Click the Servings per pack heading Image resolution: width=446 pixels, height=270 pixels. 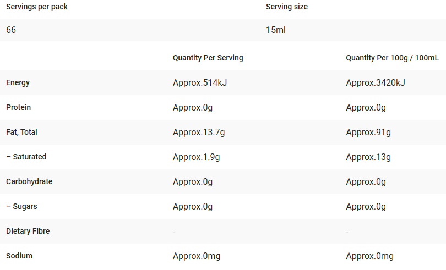[x=37, y=7]
